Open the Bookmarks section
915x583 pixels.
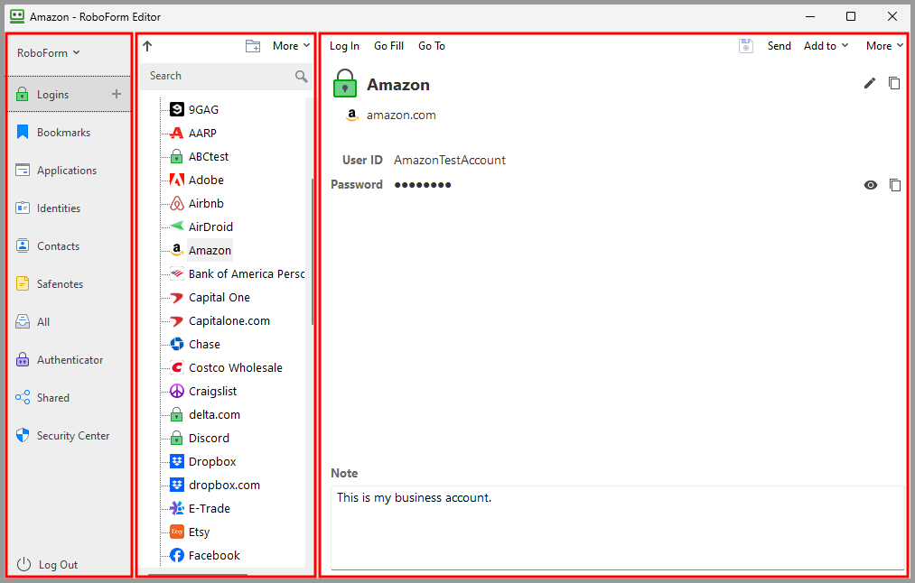[69, 132]
